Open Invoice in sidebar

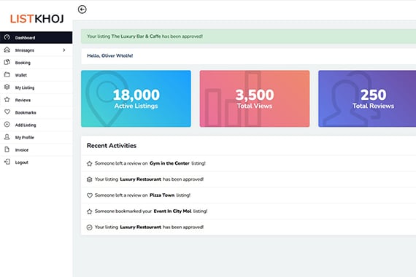point(36,149)
